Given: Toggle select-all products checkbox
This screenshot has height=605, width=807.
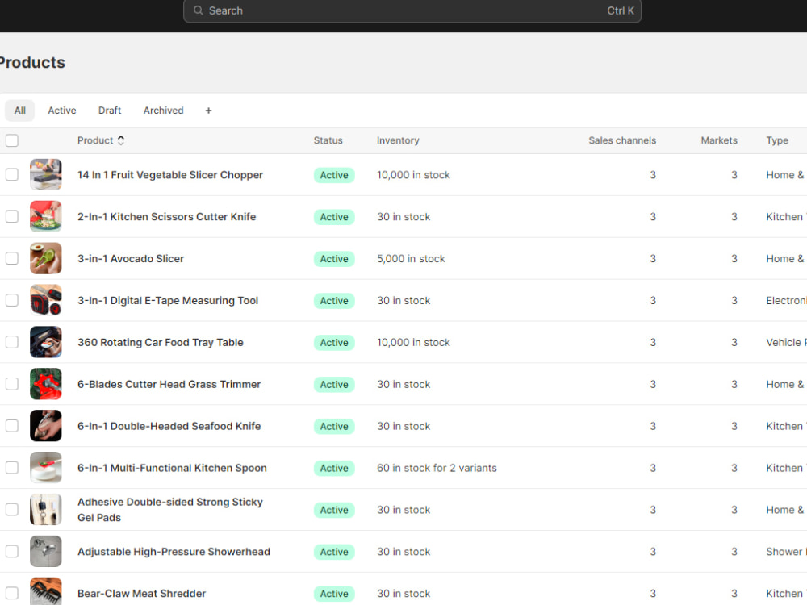Looking at the screenshot, I should point(12,140).
